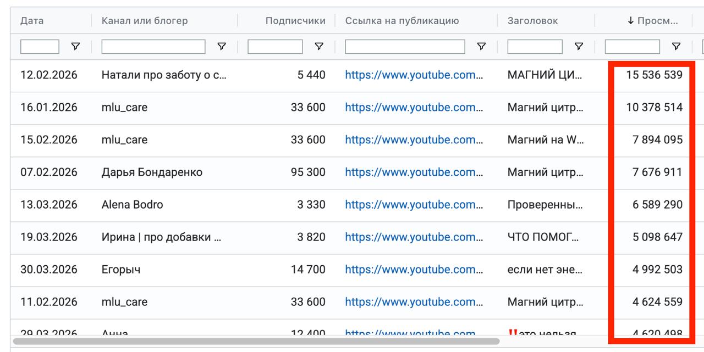The height and width of the screenshot is (352, 704).
Task: Open the filter icon for Просмотры column
Action: coord(676,47)
